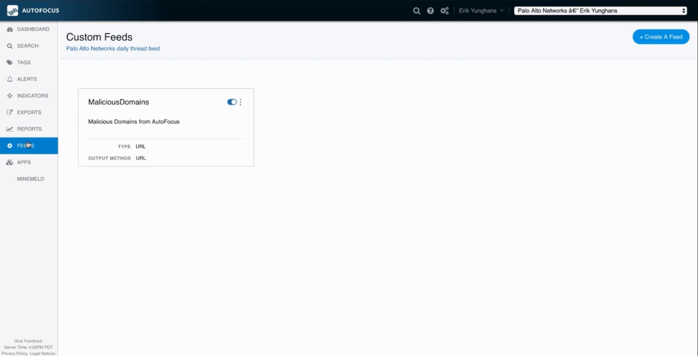Click the Search sidebar magnifier icon
This screenshot has width=698, height=356.
(10, 46)
